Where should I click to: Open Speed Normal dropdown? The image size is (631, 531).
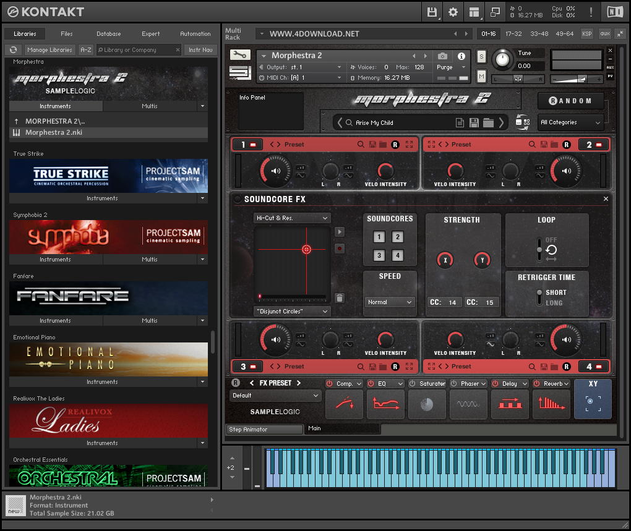(390, 302)
